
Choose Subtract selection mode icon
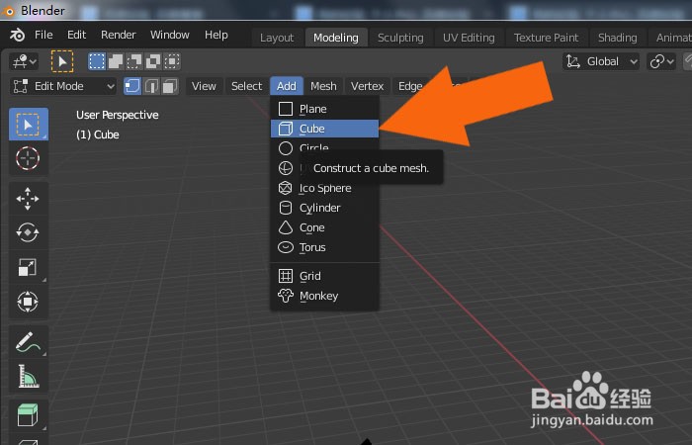pos(134,61)
